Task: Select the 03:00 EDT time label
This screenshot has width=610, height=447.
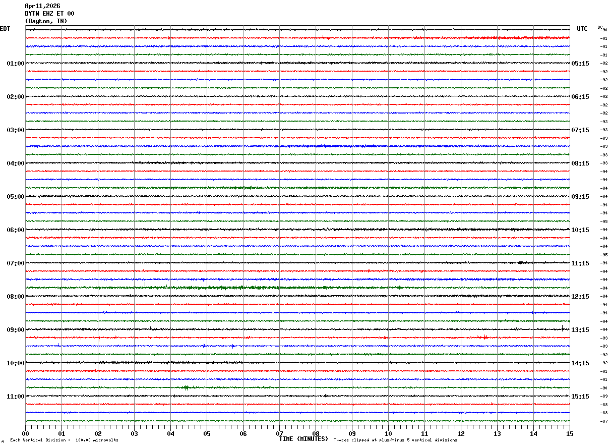Action: (x=16, y=130)
